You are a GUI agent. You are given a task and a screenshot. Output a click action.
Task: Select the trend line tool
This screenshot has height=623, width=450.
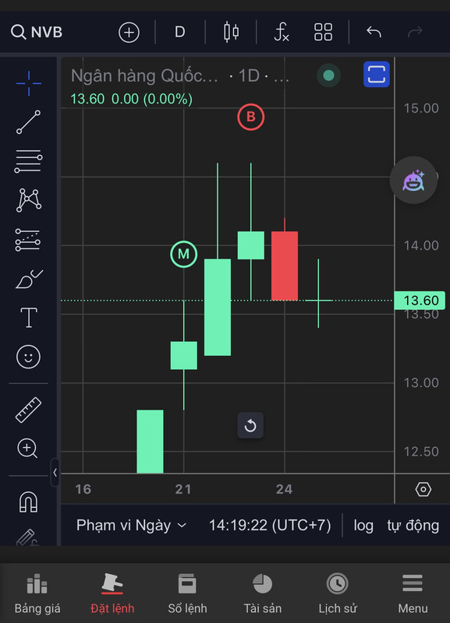pyautogui.click(x=29, y=122)
